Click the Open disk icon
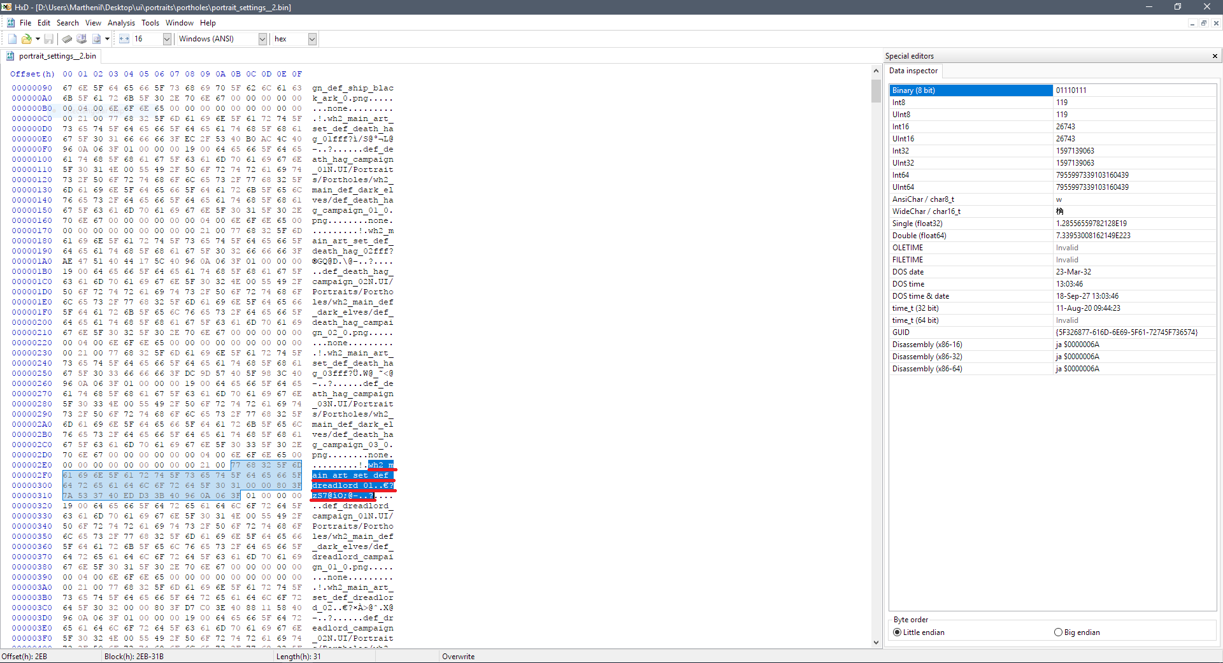 (x=82, y=39)
